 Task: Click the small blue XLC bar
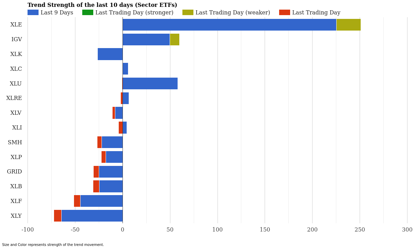(x=125, y=69)
